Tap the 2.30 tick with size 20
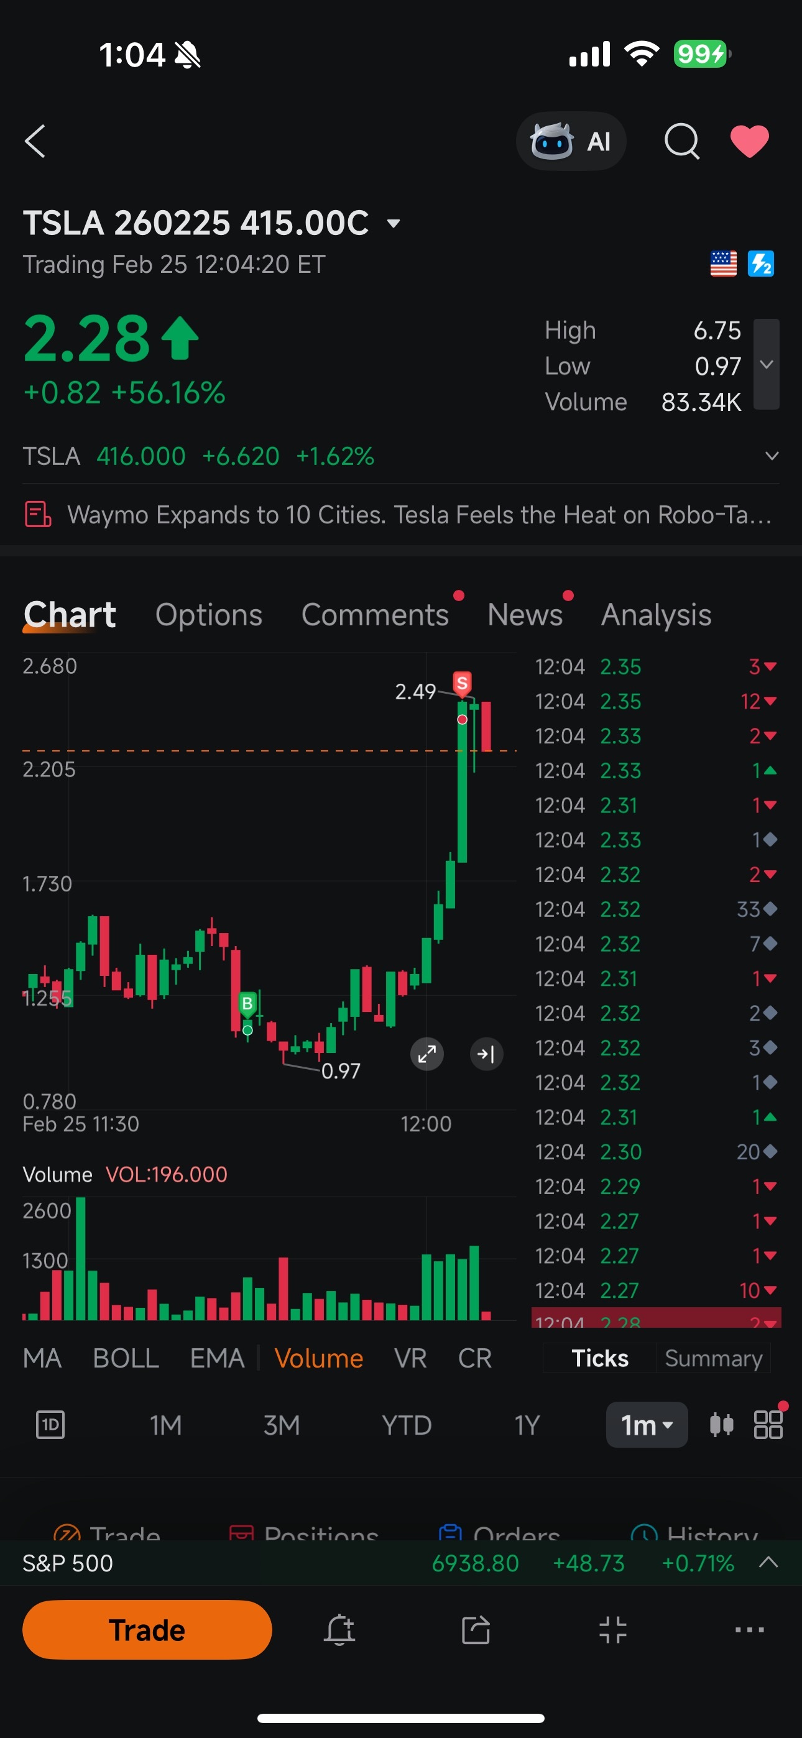Image resolution: width=802 pixels, height=1738 pixels. pos(656,1152)
